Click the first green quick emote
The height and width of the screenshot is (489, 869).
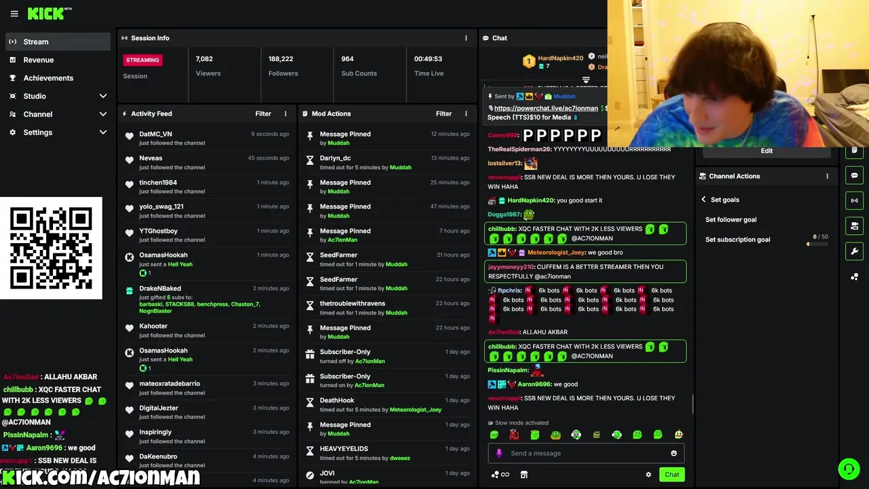tap(494, 435)
